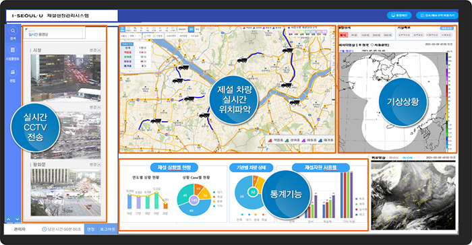The image size is (472, 245).
Task: Click the down arrow at sidebar bottom
Action: point(17,219)
